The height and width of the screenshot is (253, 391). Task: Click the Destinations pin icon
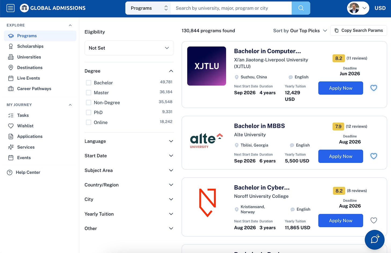11,67
